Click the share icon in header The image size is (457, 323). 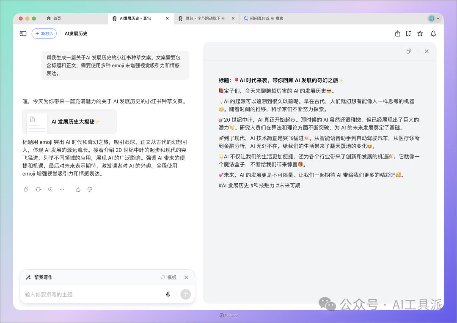(x=398, y=33)
